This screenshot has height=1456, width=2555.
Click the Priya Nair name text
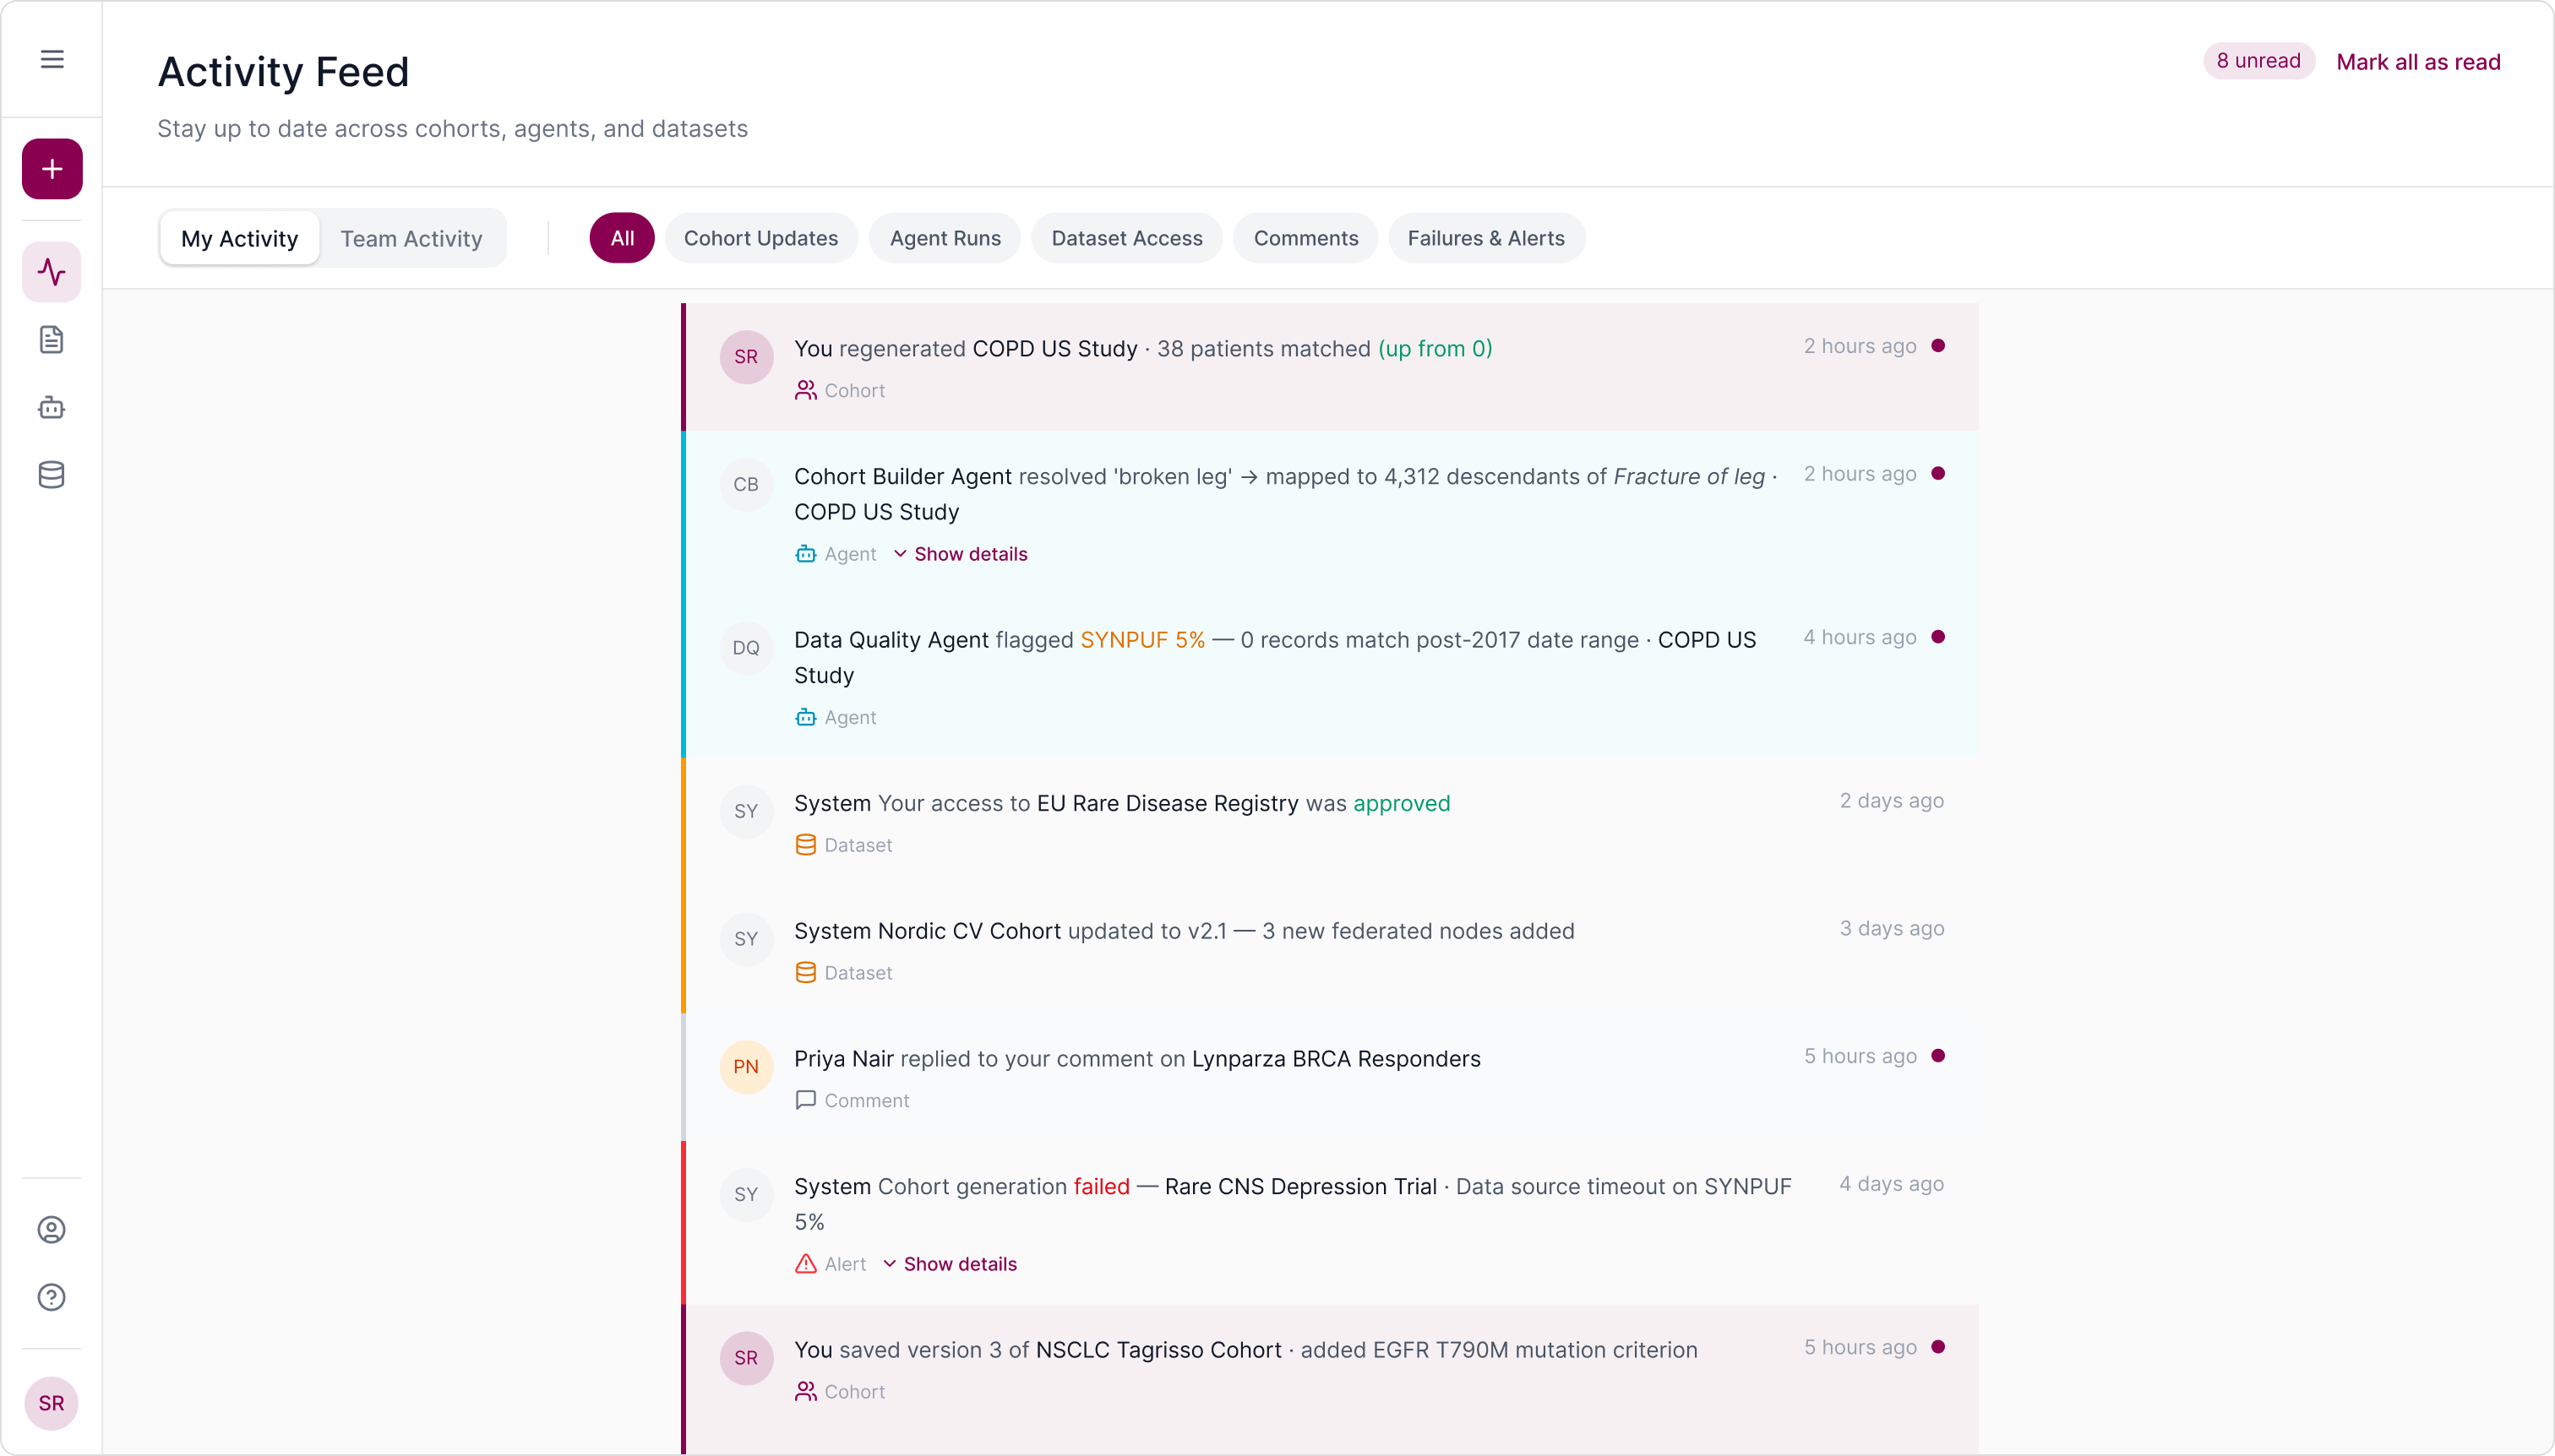pyautogui.click(x=843, y=1059)
